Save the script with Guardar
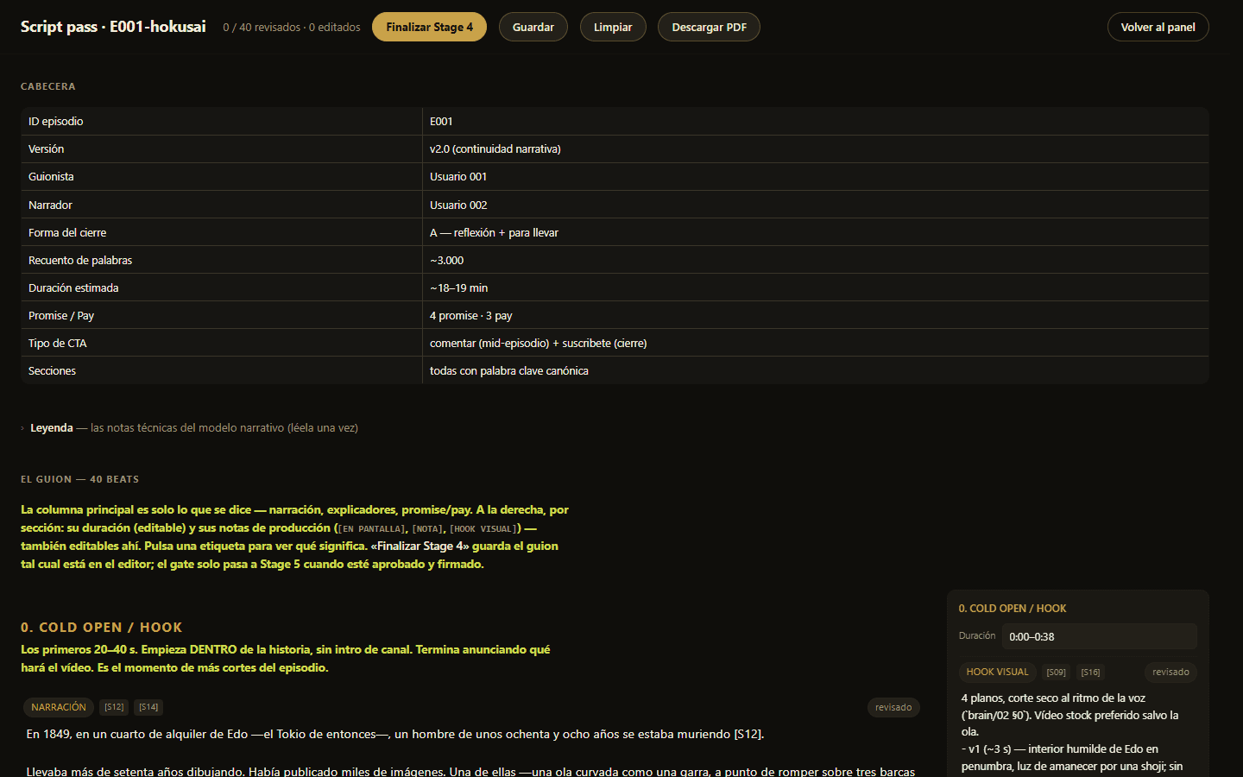 tap(533, 27)
